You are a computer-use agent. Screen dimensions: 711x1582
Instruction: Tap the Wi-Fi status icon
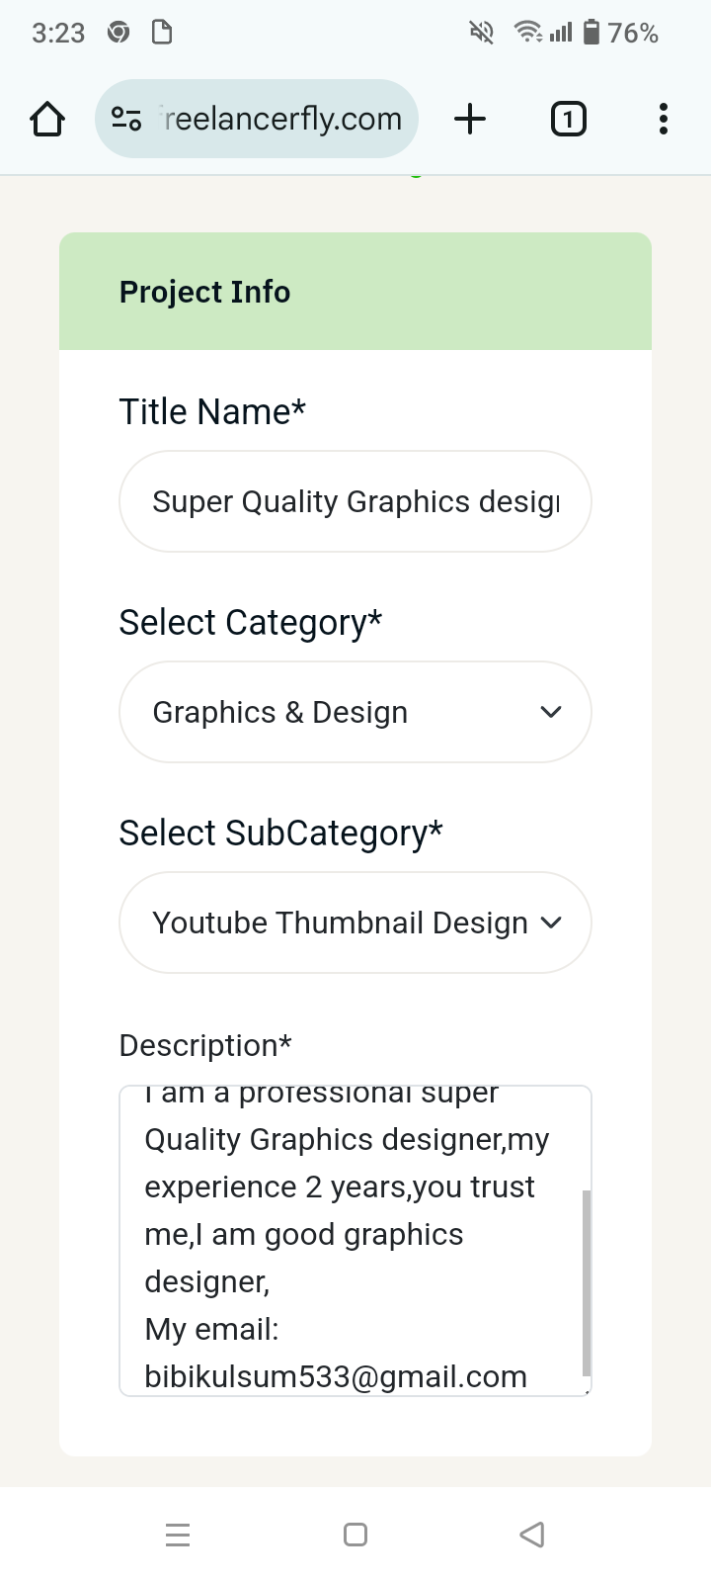[528, 33]
